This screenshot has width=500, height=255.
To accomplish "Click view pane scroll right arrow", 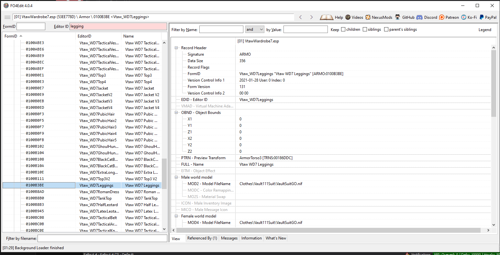I will [x=488, y=230].
